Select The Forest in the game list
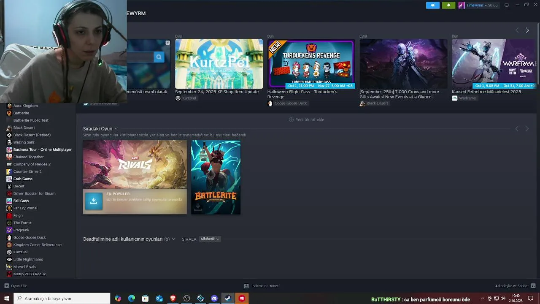540x304 pixels. point(22,223)
